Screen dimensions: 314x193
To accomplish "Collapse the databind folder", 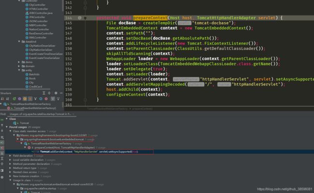I will click(x=19, y=42).
